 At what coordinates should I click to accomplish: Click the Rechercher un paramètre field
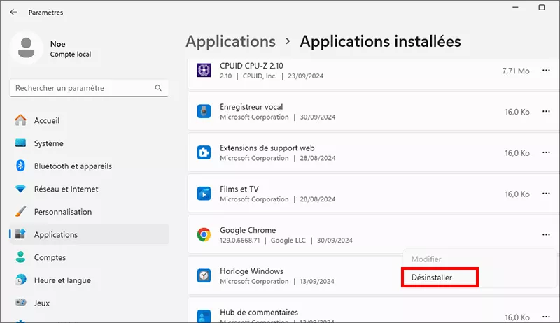pos(89,87)
